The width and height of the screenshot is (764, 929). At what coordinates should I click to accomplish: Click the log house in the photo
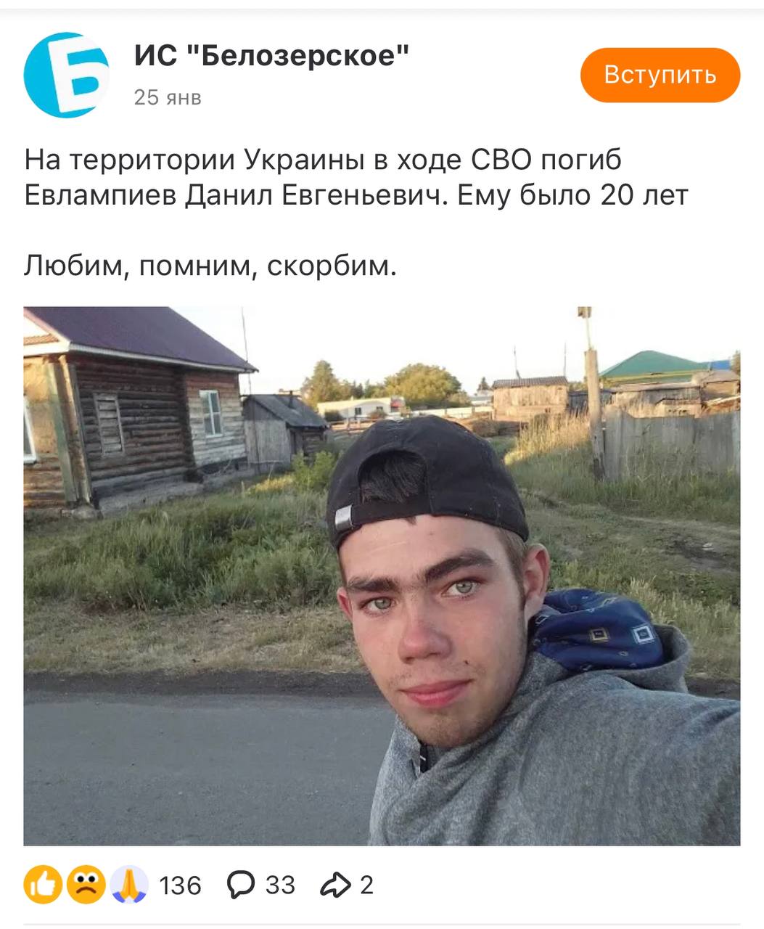pos(138,410)
